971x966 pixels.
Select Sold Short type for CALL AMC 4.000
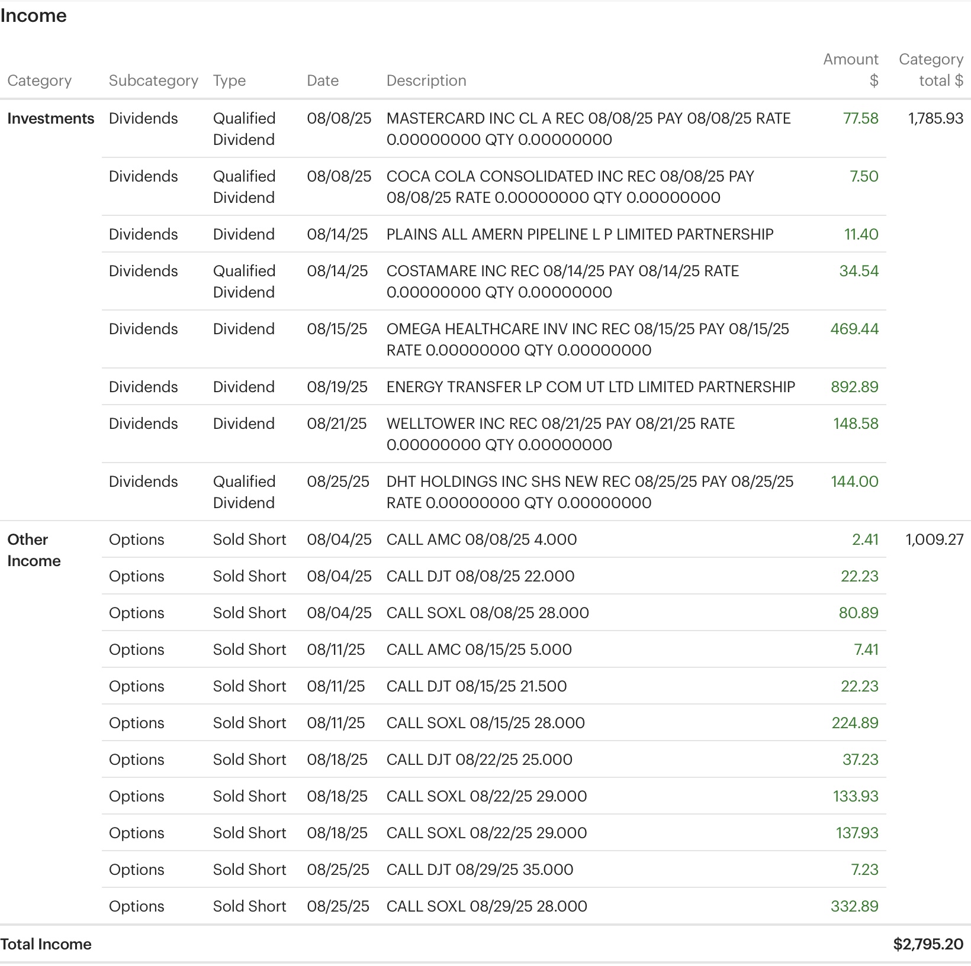(x=250, y=539)
